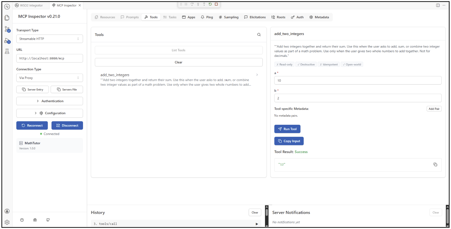Click the parameter b input field
This screenshot has width=451, height=229.
coord(358,98)
